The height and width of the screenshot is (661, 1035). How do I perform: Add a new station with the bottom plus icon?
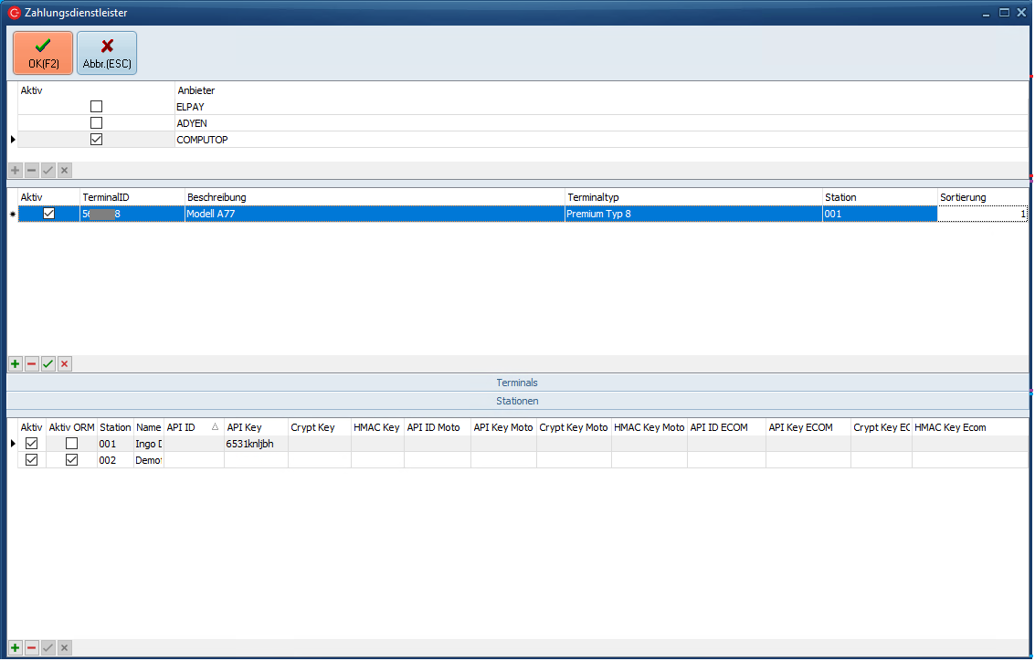[15, 647]
